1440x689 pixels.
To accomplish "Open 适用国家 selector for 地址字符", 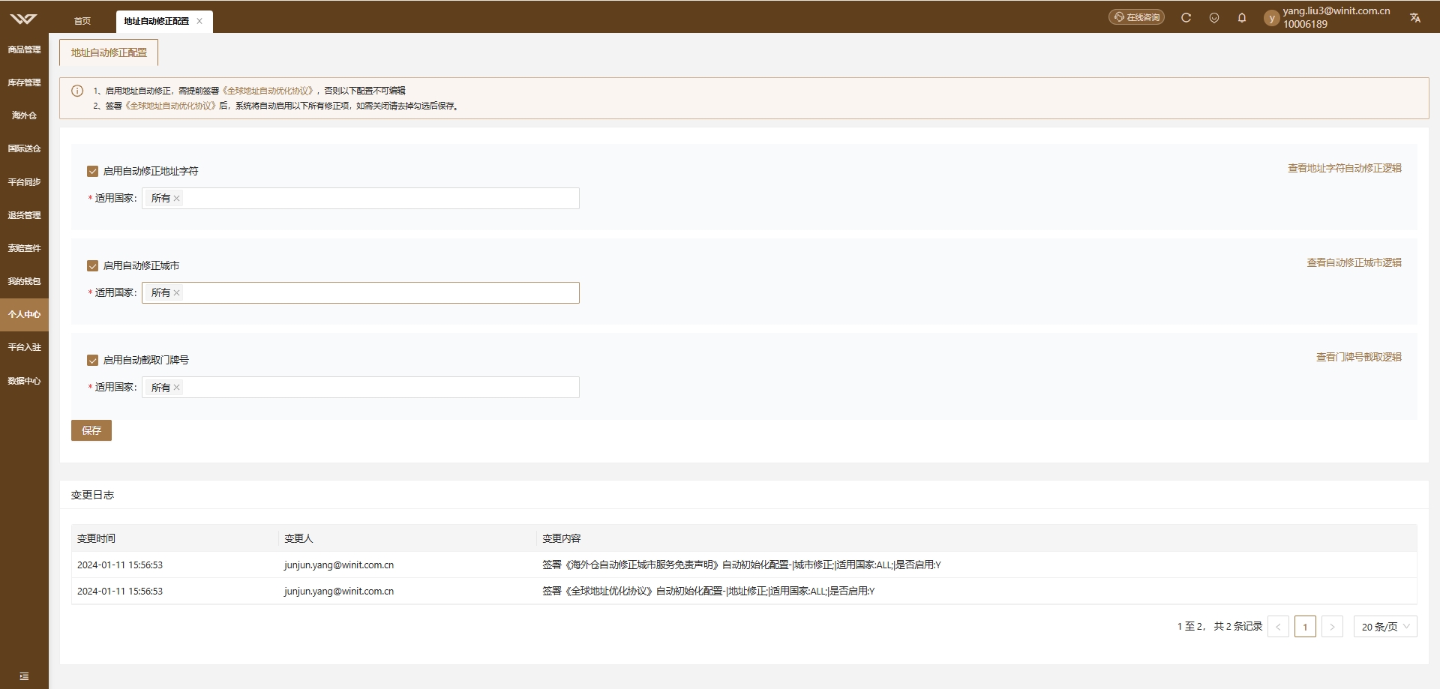I will [361, 199].
